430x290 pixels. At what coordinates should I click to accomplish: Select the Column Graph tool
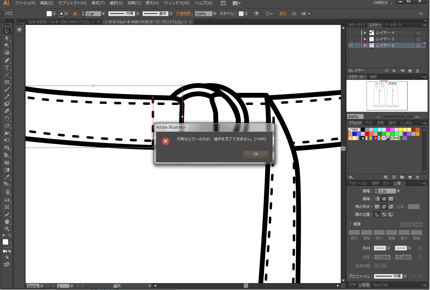pyautogui.click(x=7, y=199)
